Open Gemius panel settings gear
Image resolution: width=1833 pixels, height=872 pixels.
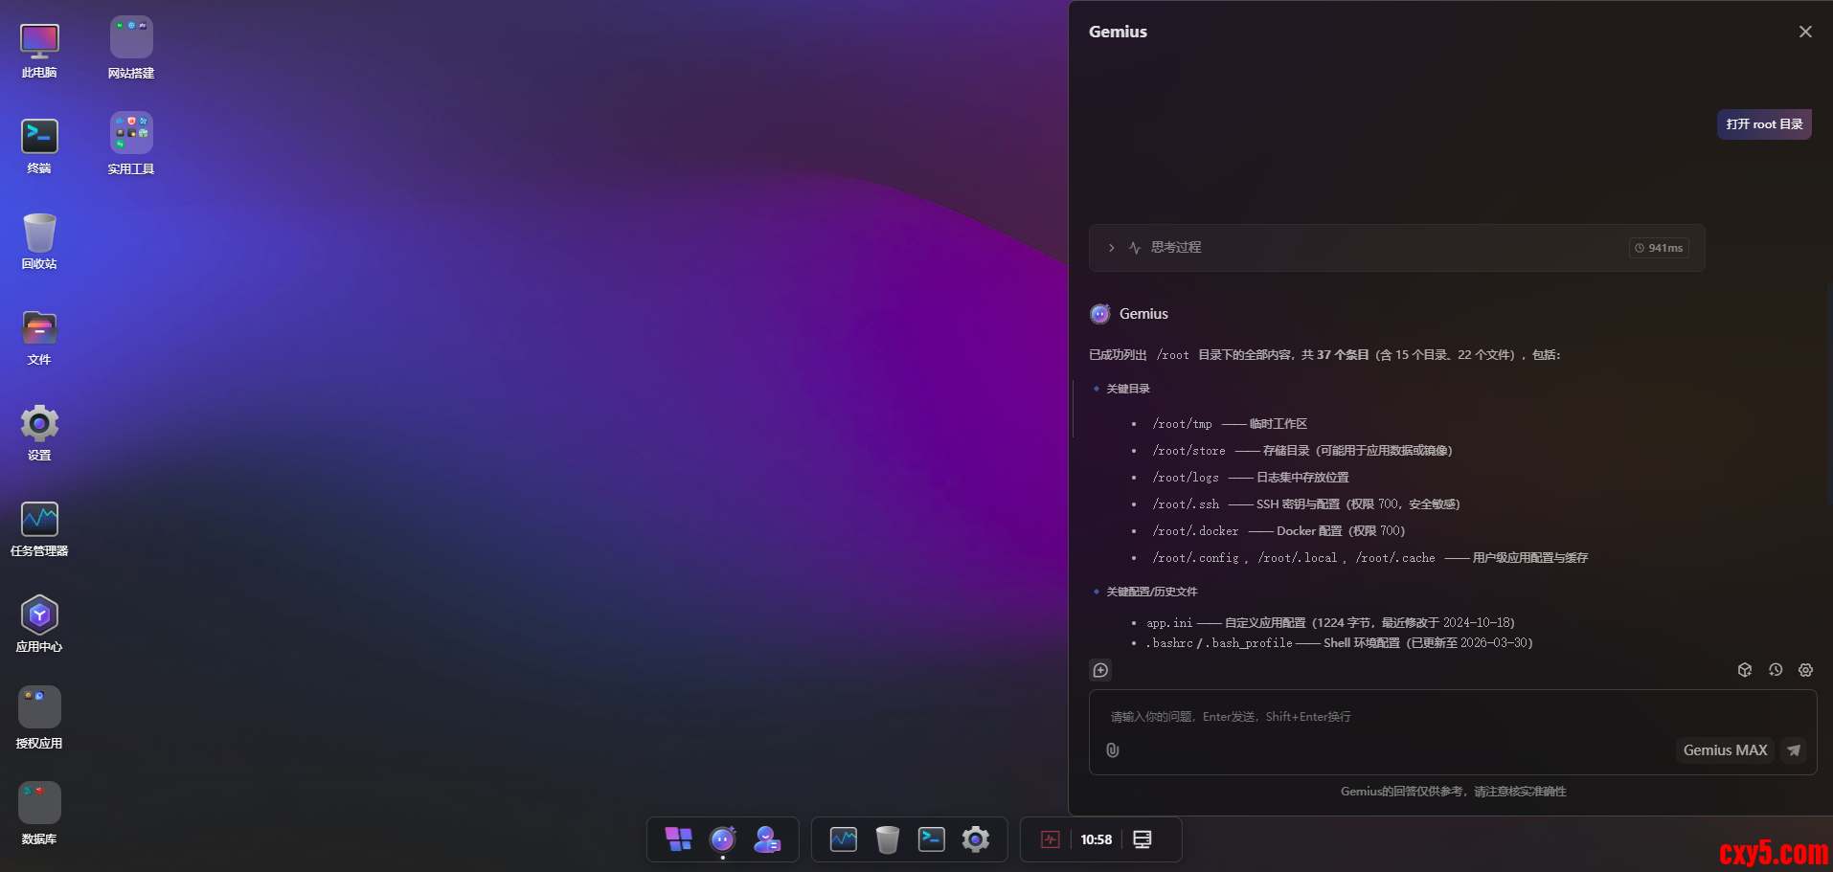pos(1805,670)
